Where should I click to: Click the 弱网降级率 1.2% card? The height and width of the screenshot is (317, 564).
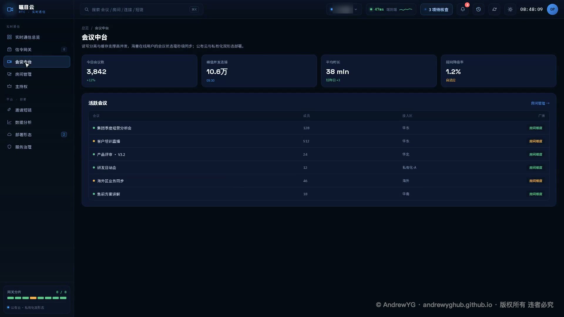click(498, 71)
